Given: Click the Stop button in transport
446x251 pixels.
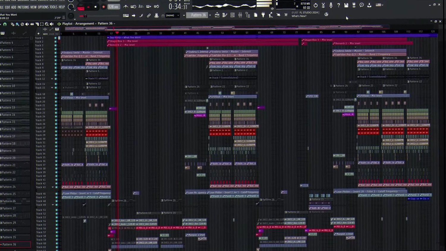Looking at the screenshot, I should pos(95,7).
